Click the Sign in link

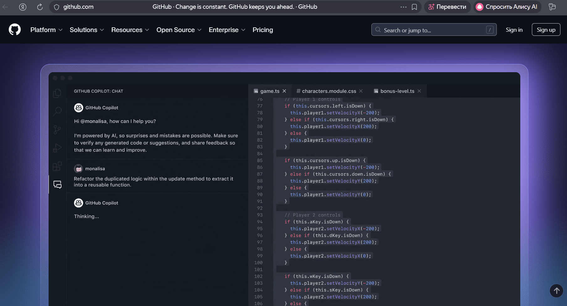click(514, 30)
